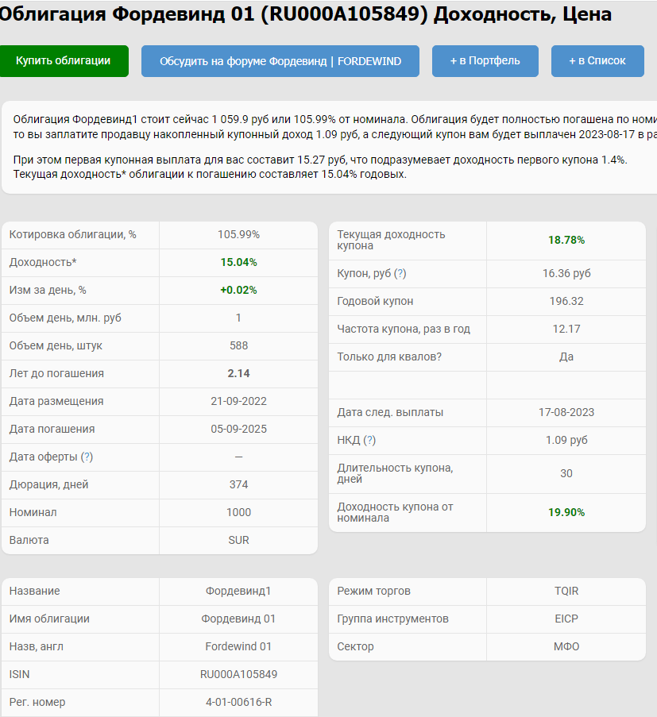The image size is (657, 717).
Task: Click the years to maturity value '2.14'
Action: point(238,374)
